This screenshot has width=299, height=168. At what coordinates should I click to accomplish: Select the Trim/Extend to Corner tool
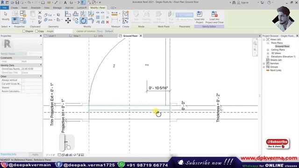click(91, 21)
